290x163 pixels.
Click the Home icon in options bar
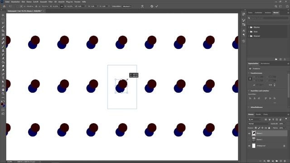pyautogui.click(x=4, y=6)
